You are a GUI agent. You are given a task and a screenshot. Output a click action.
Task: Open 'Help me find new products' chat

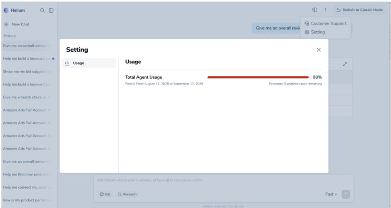28,174
